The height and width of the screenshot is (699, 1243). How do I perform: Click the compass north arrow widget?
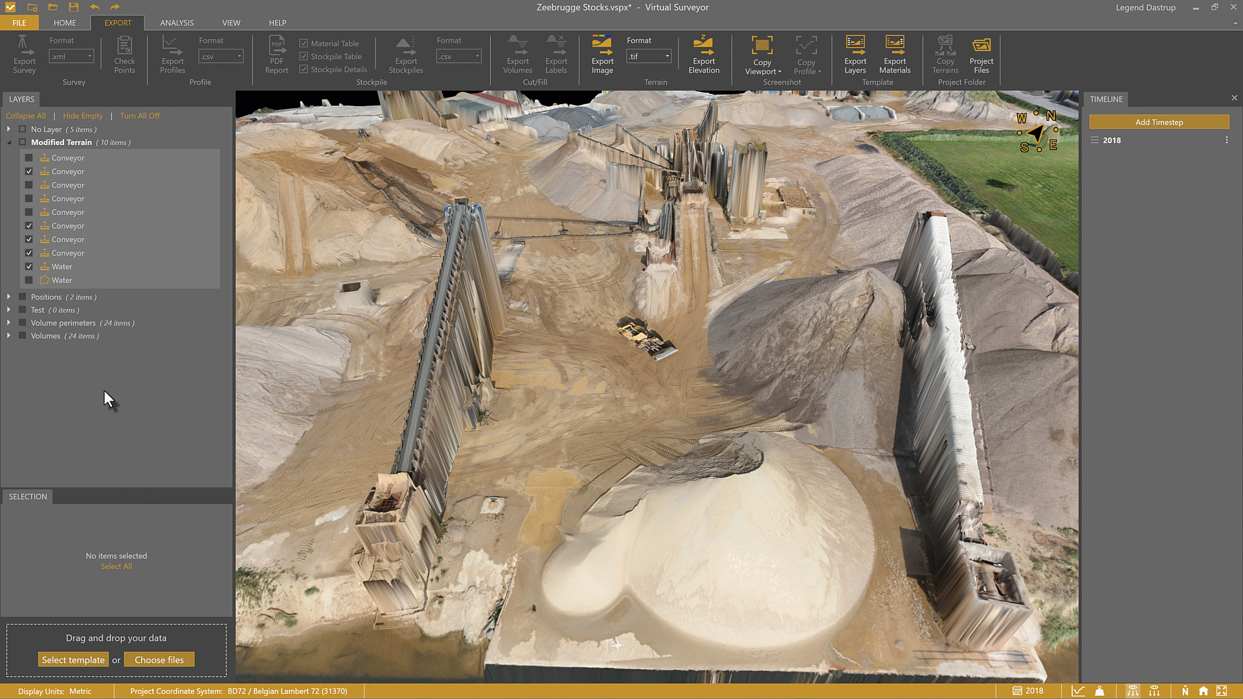(x=1036, y=133)
